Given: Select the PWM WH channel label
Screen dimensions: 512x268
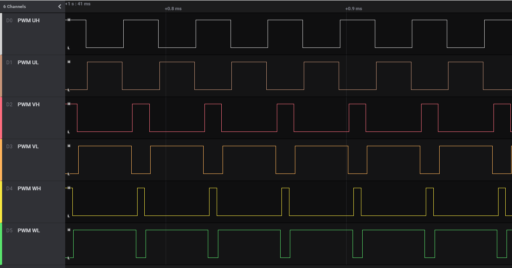Looking at the screenshot, I should click(29, 189).
